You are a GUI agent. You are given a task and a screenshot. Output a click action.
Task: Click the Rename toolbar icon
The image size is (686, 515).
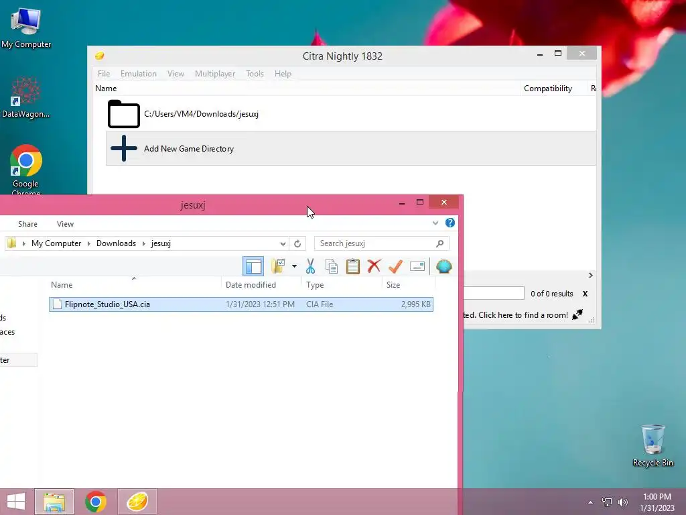coord(417,266)
